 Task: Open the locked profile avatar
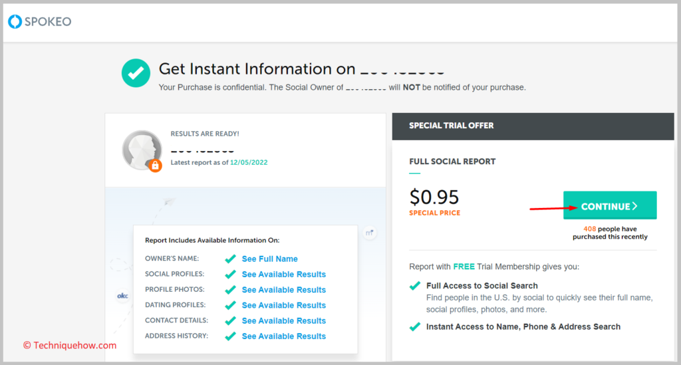[142, 150]
